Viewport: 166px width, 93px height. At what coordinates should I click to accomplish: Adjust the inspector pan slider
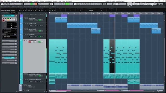(12, 26)
